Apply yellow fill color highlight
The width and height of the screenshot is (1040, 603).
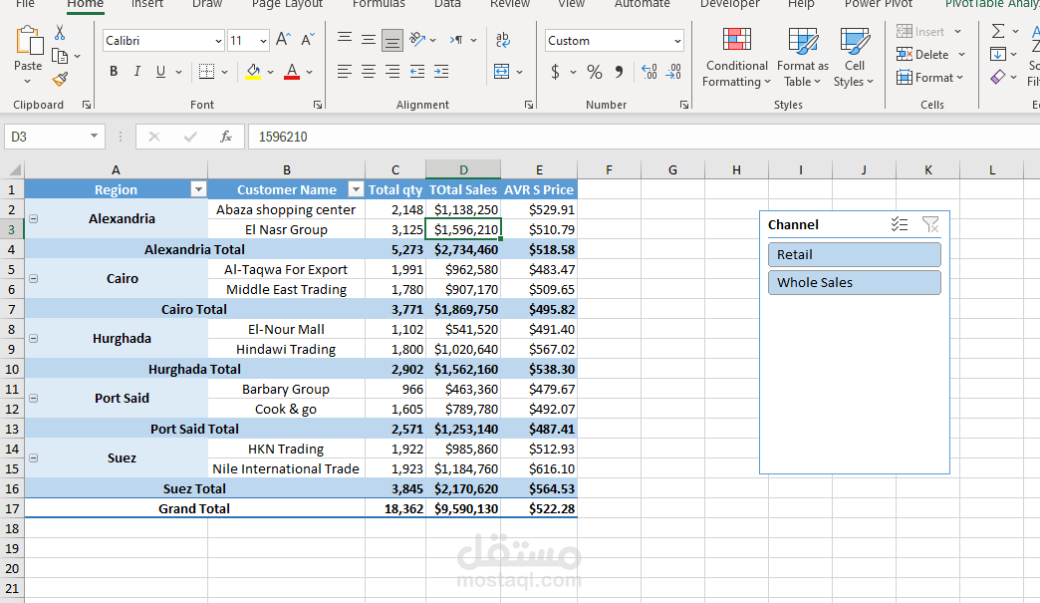click(253, 71)
